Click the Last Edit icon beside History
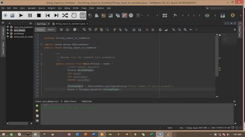The image size is (245, 137). click(61, 30)
